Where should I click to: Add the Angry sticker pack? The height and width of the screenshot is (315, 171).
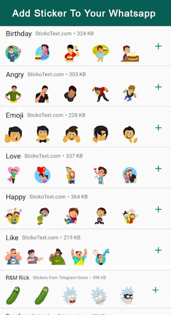pos(158,87)
